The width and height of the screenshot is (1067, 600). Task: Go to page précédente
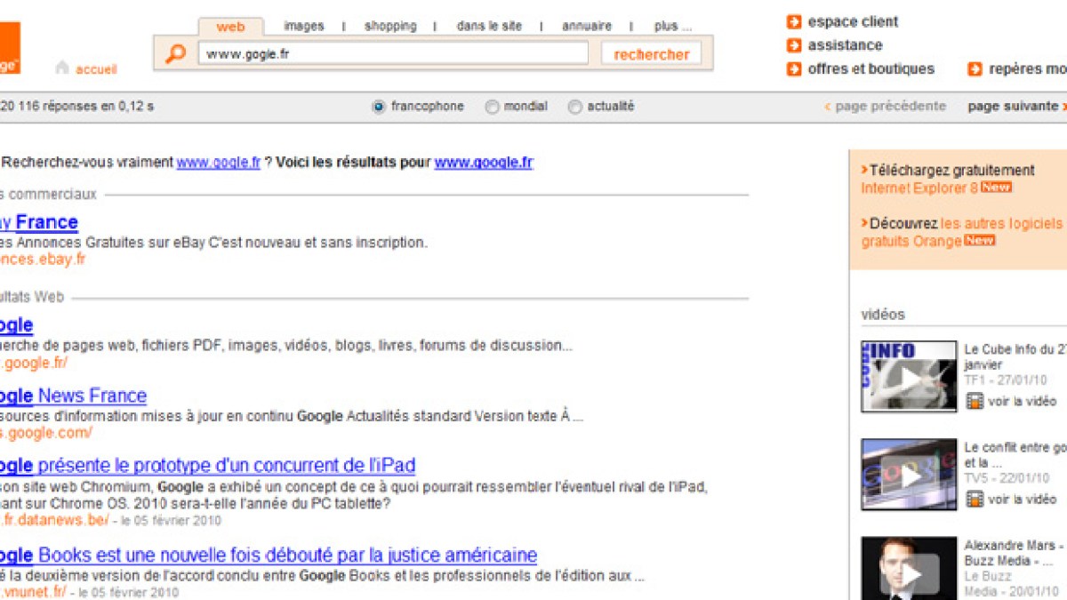[886, 107]
